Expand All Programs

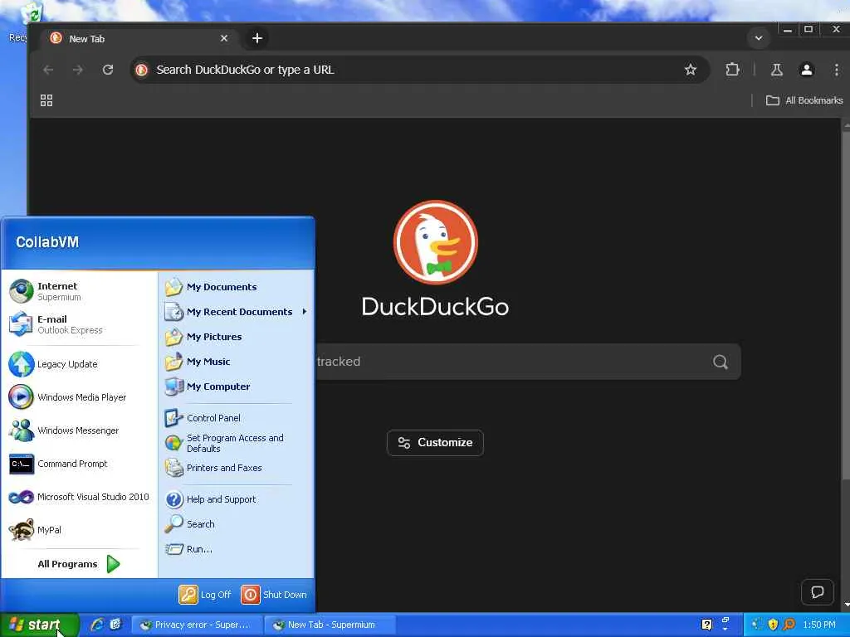pyautogui.click(x=79, y=564)
